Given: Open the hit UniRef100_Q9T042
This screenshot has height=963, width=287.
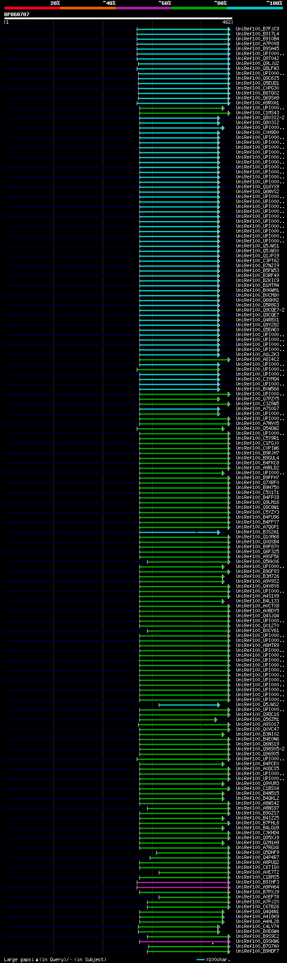Looking at the screenshot, I should 257,58.
